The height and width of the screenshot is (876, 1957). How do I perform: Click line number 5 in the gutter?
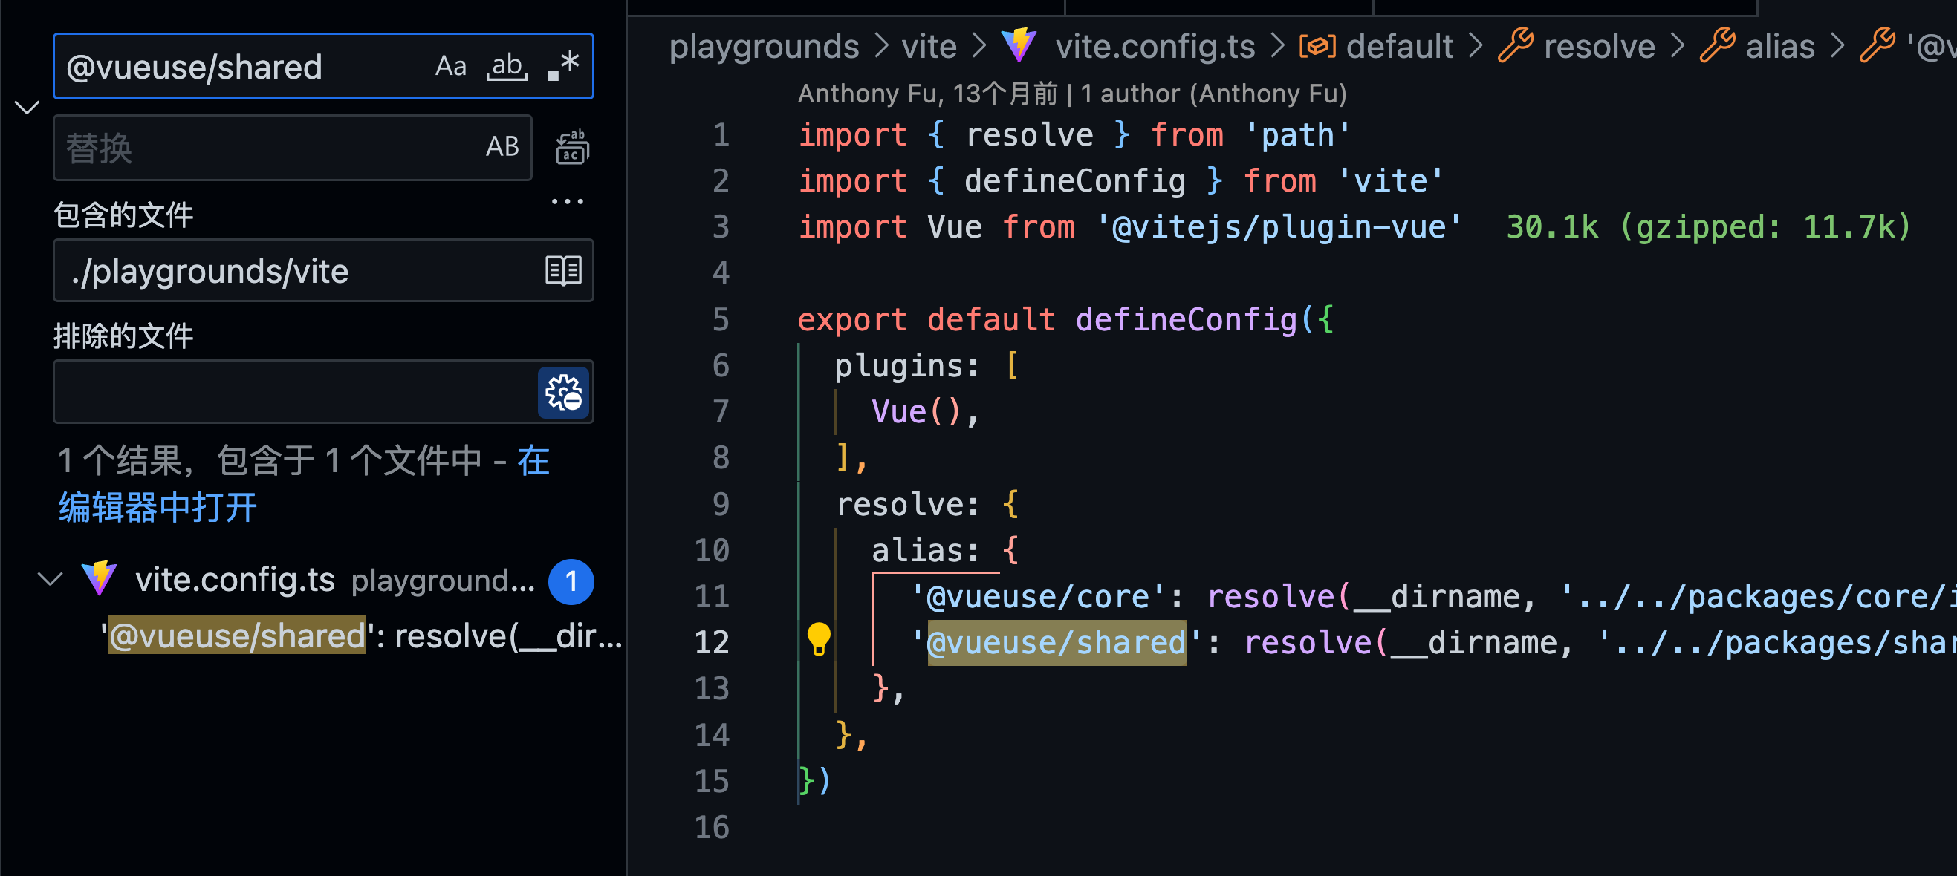coord(720,318)
